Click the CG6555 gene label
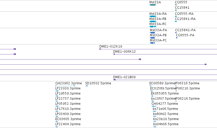217x128 pixels. coord(181,2)
